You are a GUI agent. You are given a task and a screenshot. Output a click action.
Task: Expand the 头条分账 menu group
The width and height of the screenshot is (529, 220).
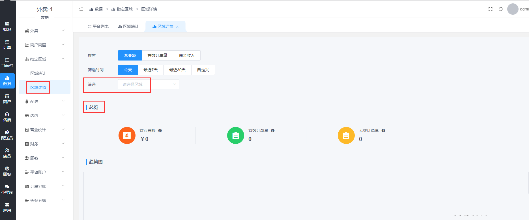[x=45, y=200]
